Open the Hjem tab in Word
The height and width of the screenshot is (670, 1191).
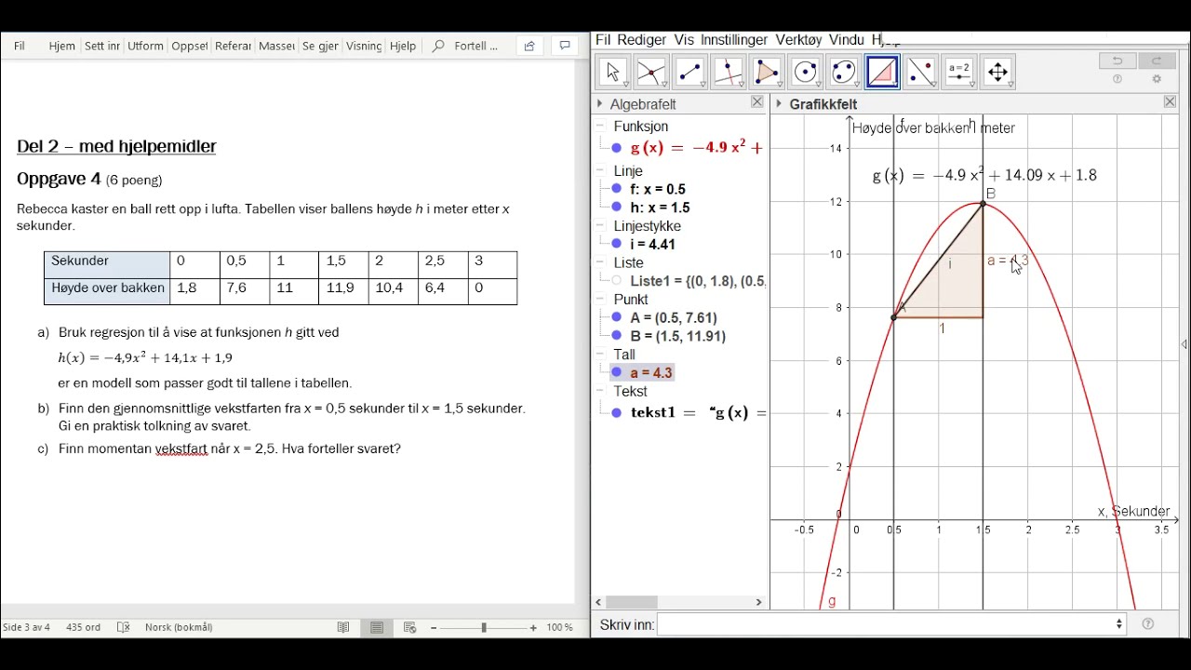(62, 46)
